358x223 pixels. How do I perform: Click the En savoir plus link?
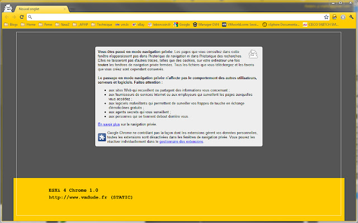[109, 124]
